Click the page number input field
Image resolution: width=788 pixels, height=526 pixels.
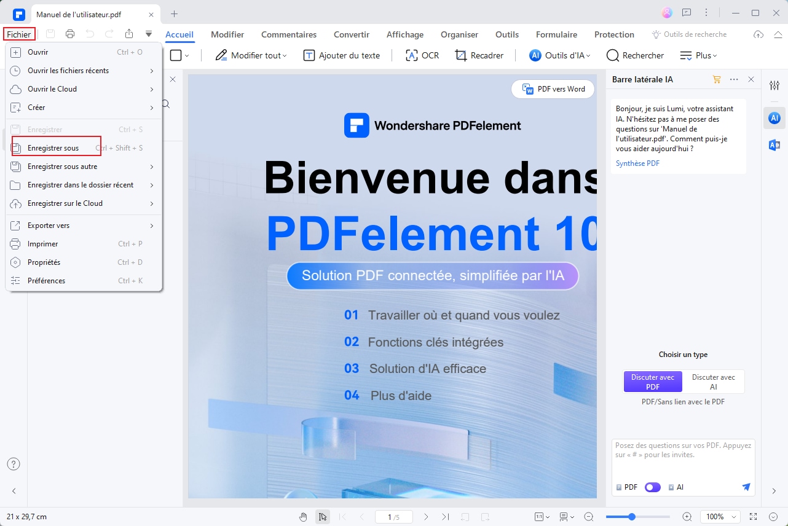click(394, 517)
